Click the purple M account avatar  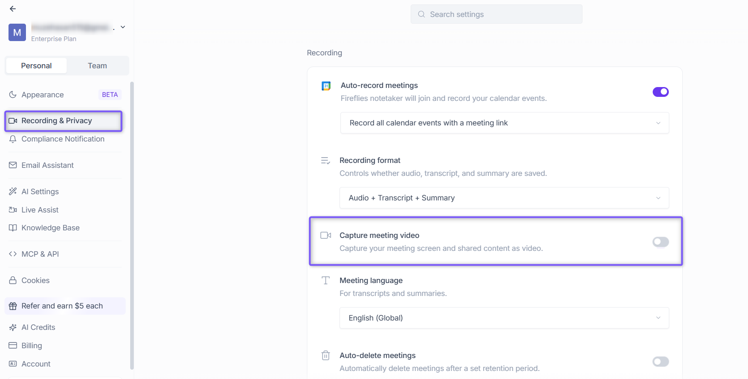point(17,33)
